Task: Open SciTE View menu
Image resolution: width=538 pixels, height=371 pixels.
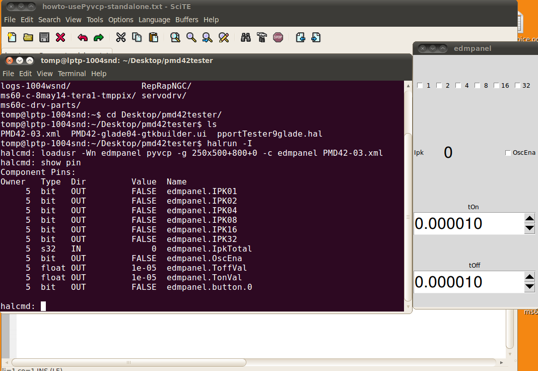Action: tap(74, 20)
